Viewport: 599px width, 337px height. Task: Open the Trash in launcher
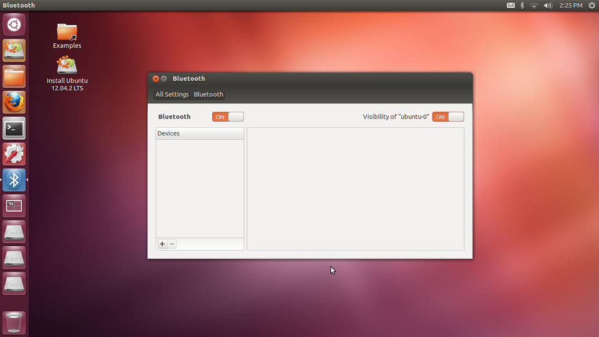(14, 323)
